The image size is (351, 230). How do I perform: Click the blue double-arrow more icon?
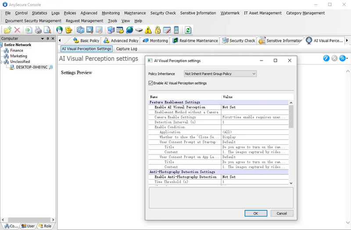[x=343, y=58]
